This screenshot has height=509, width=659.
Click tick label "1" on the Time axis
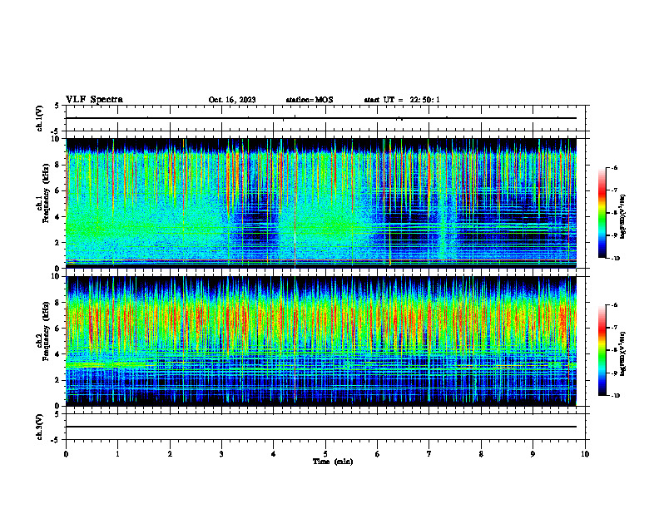(117, 454)
